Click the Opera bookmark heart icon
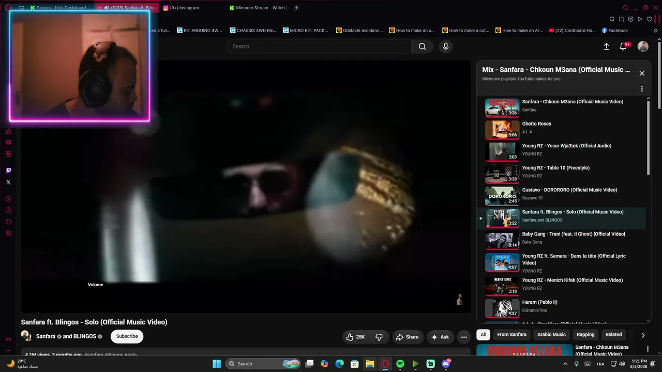Viewport: 662px width, 372px height. pyautogui.click(x=649, y=19)
